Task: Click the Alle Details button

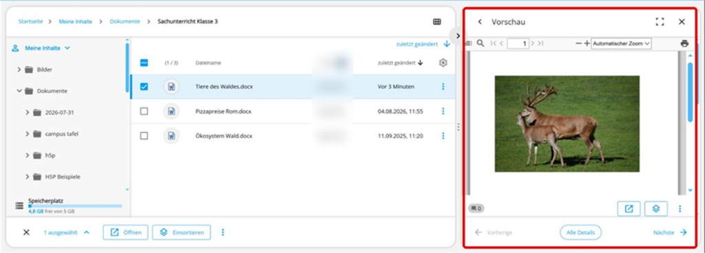Action: (580, 232)
